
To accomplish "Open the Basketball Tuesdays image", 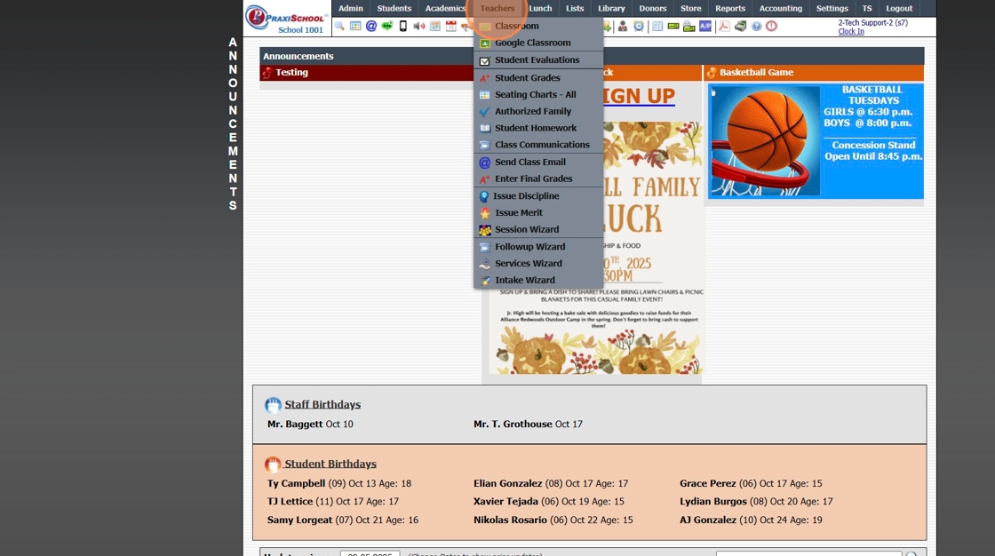I will (816, 141).
